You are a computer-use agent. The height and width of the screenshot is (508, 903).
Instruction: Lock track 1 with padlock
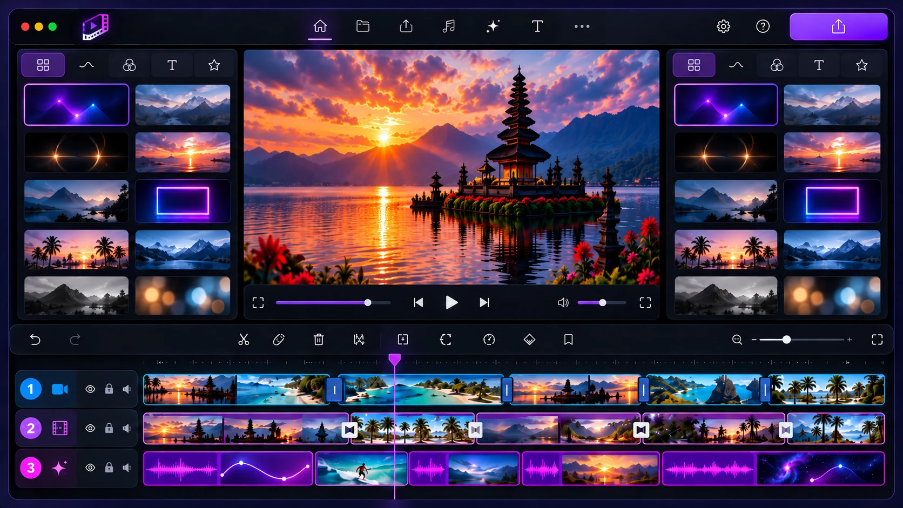[109, 389]
